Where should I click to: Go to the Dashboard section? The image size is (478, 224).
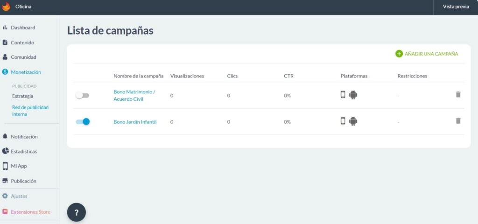(x=23, y=28)
